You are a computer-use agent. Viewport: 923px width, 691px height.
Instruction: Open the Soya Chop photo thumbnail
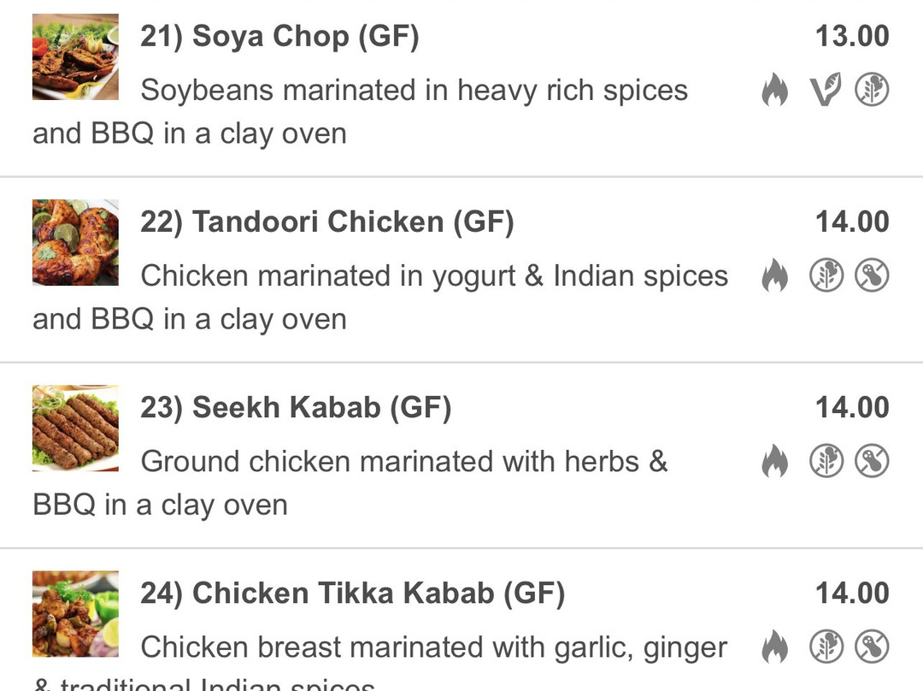75,57
